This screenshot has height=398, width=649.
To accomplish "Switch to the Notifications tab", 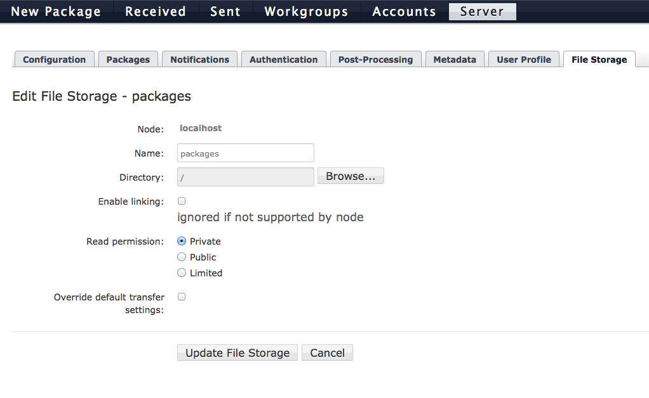I will tap(199, 59).
